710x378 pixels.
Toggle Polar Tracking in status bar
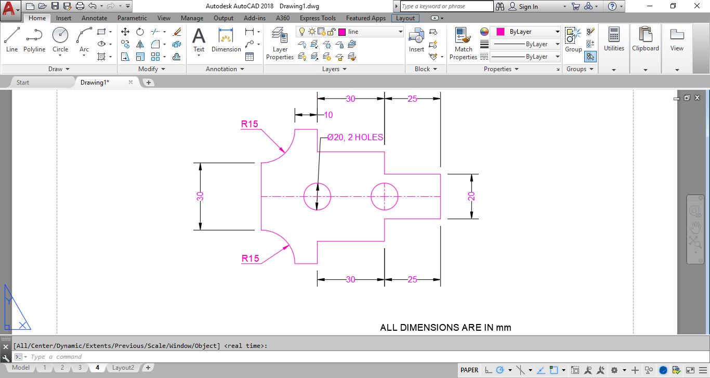coord(501,370)
